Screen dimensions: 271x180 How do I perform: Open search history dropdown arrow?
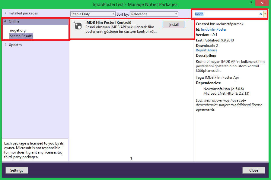pos(265,14)
